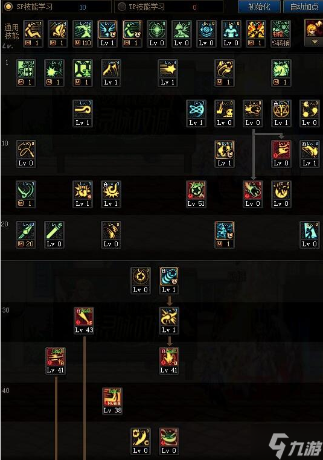Click the blue wave skill with clock
Viewport: 323px width, 460px height.
[168, 281]
